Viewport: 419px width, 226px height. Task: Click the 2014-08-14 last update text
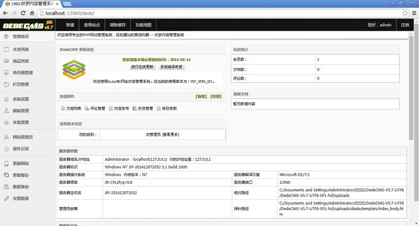[180, 60]
